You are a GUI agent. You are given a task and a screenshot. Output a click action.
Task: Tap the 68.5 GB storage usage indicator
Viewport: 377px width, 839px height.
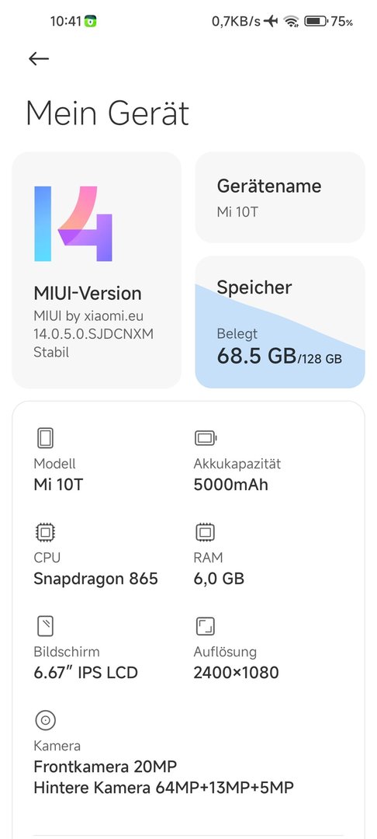coord(279,357)
